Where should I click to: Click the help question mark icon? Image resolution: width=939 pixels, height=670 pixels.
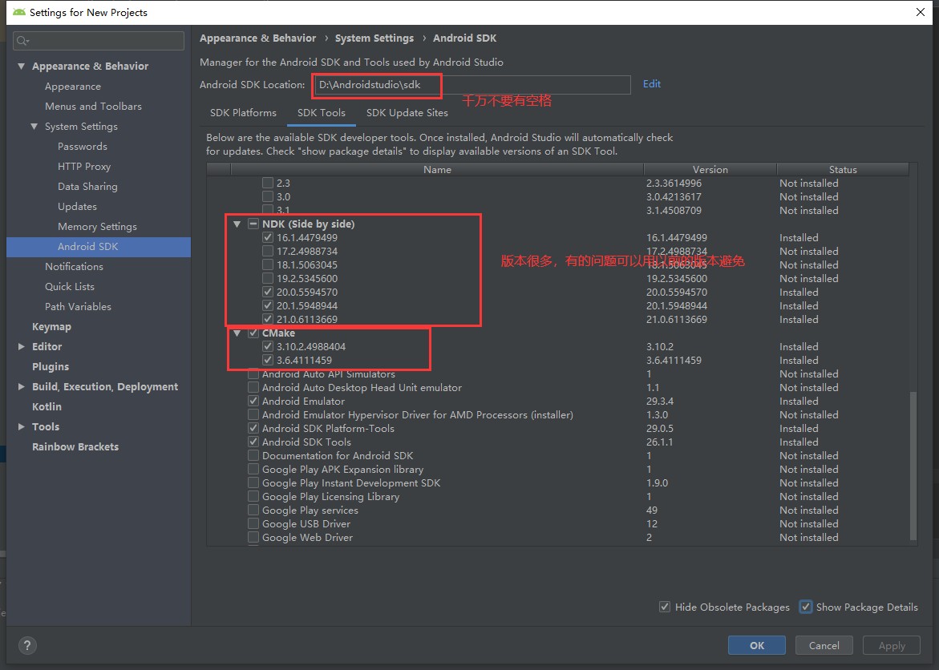(27, 645)
